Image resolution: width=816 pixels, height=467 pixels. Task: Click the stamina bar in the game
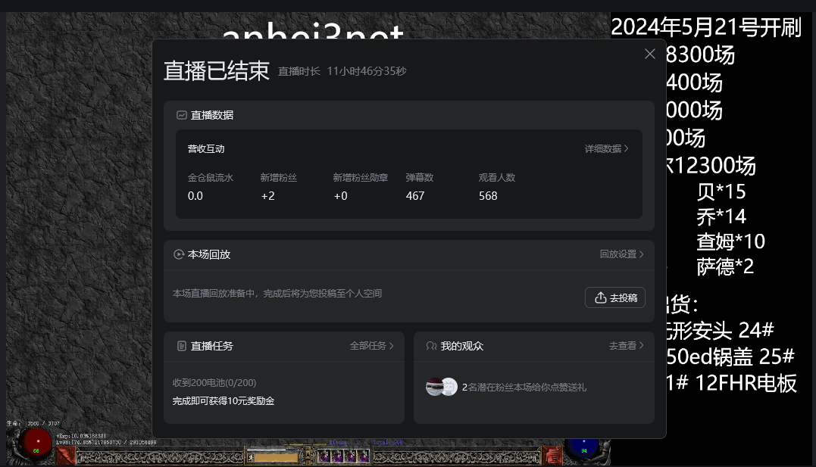(x=276, y=457)
